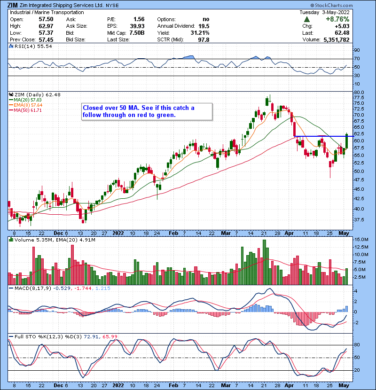Click the stochastic 80 level label

click(357, 345)
